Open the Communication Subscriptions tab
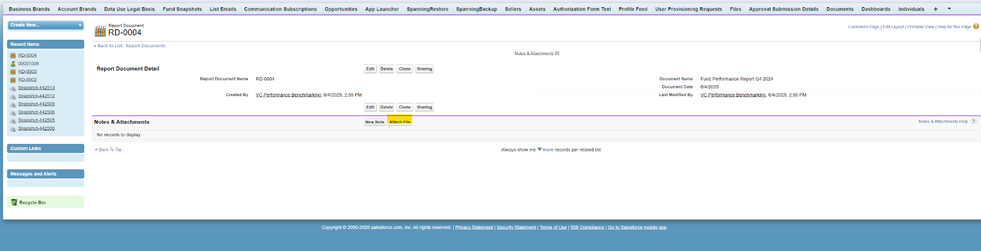This screenshot has height=251, width=981. (x=280, y=9)
